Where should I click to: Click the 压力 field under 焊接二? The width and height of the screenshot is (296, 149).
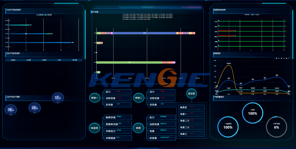click(x=162, y=92)
